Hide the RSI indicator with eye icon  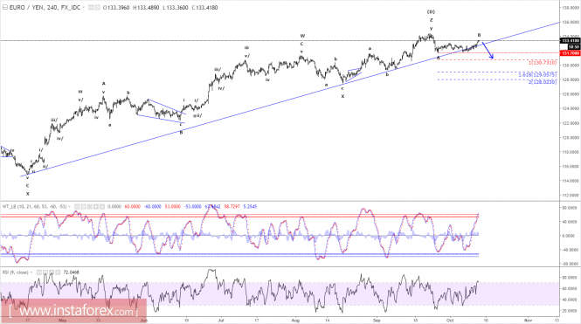[39, 272]
